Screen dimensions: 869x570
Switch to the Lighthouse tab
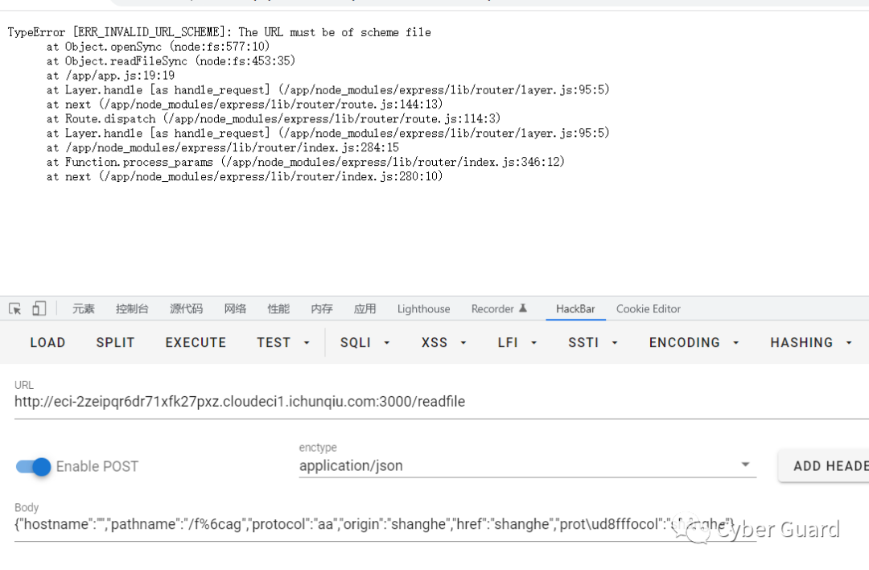point(423,309)
